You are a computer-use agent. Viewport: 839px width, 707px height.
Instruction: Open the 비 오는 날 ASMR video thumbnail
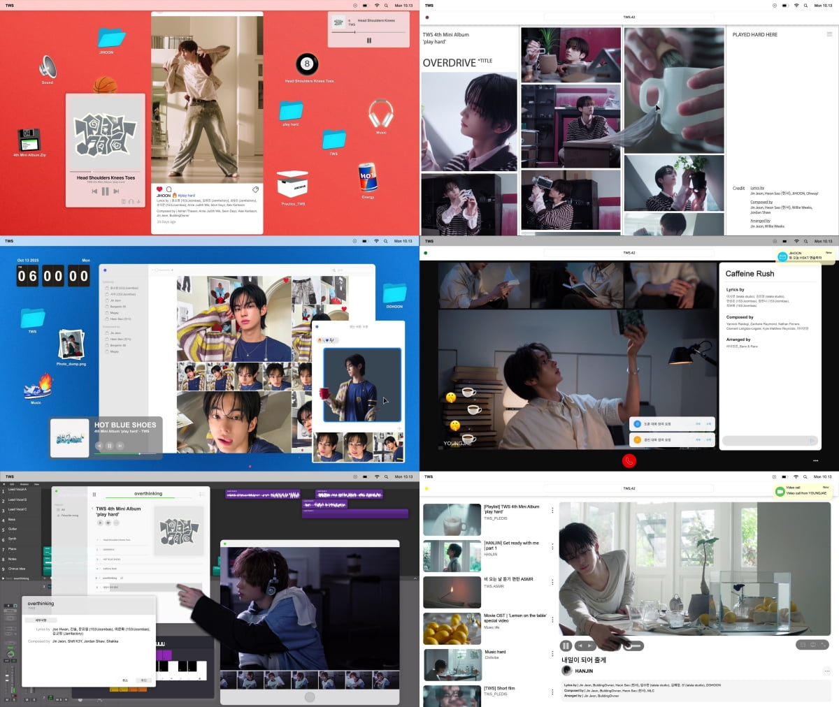452,592
